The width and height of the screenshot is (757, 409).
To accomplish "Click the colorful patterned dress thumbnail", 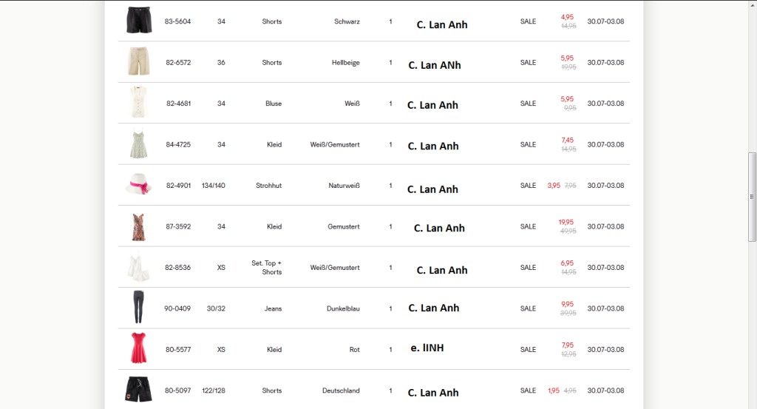I will [138, 226].
